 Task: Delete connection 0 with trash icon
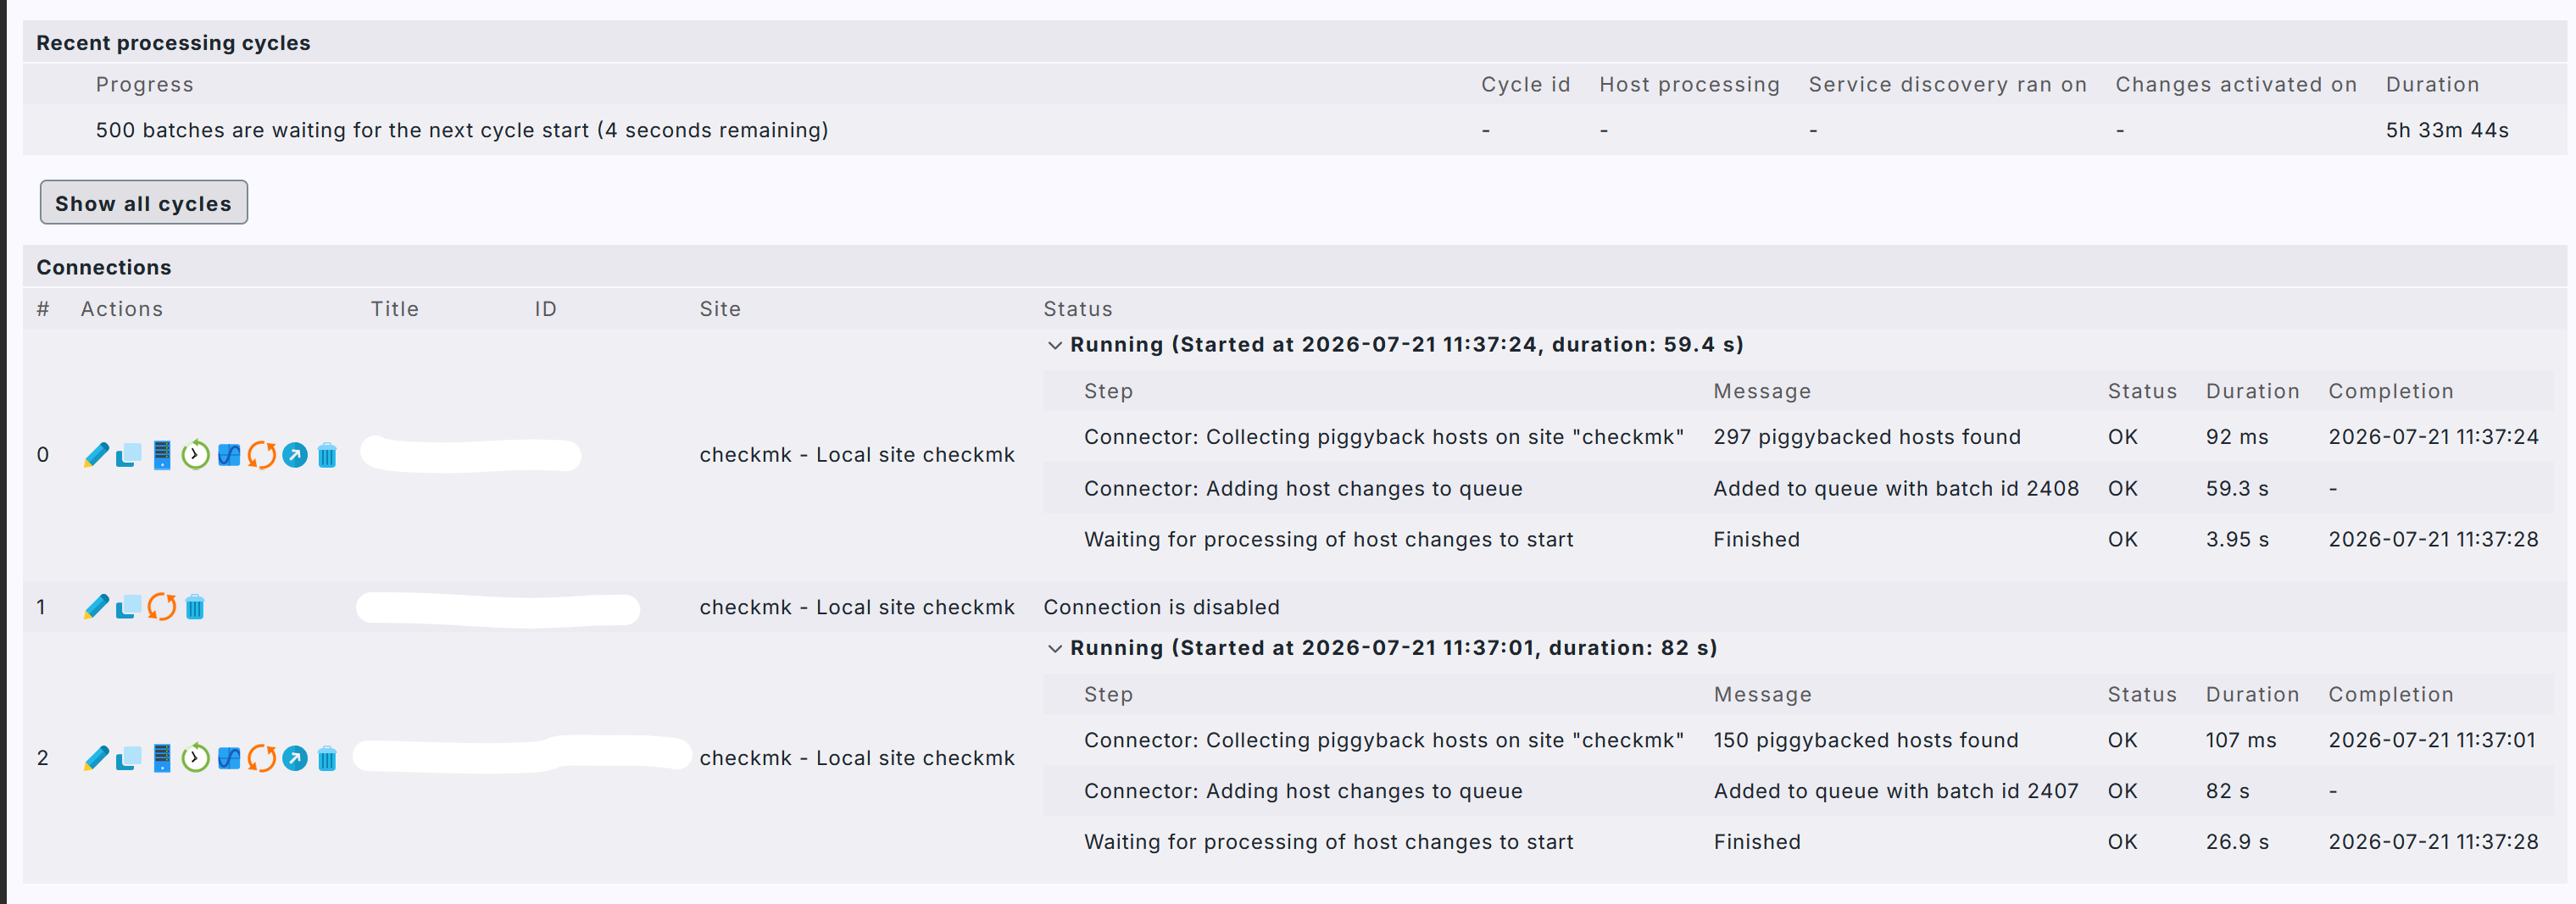tap(327, 456)
